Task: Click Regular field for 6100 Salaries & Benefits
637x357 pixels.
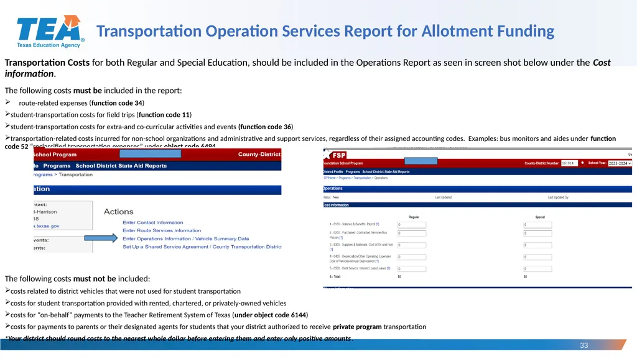Action: tap(412, 224)
